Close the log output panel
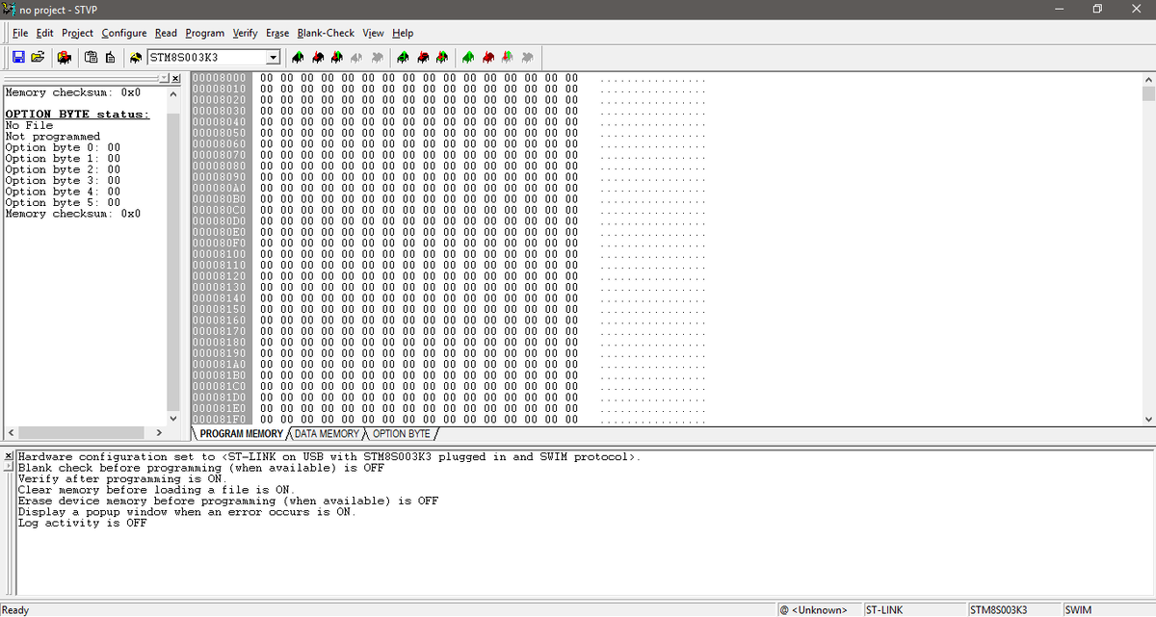This screenshot has width=1156, height=617. pyautogui.click(x=9, y=455)
